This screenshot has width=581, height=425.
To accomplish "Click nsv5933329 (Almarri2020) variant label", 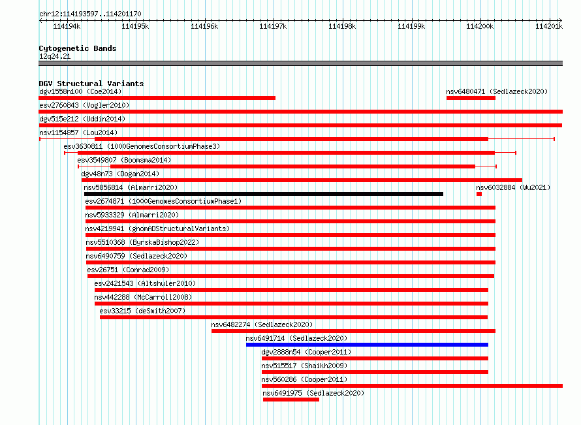I will coord(132,215).
